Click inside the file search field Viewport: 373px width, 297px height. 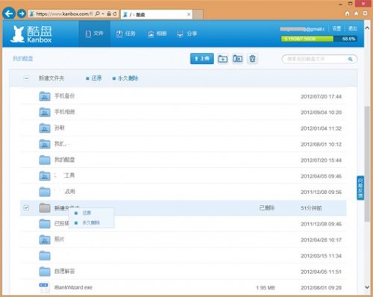pos(316,59)
